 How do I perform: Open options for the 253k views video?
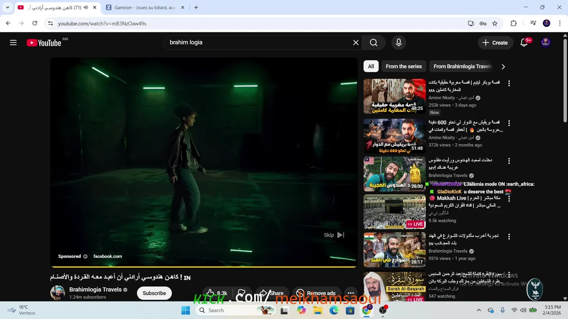[509, 83]
